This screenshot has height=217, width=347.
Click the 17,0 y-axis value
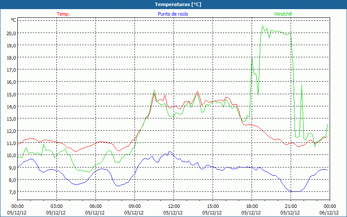pos(12,70)
